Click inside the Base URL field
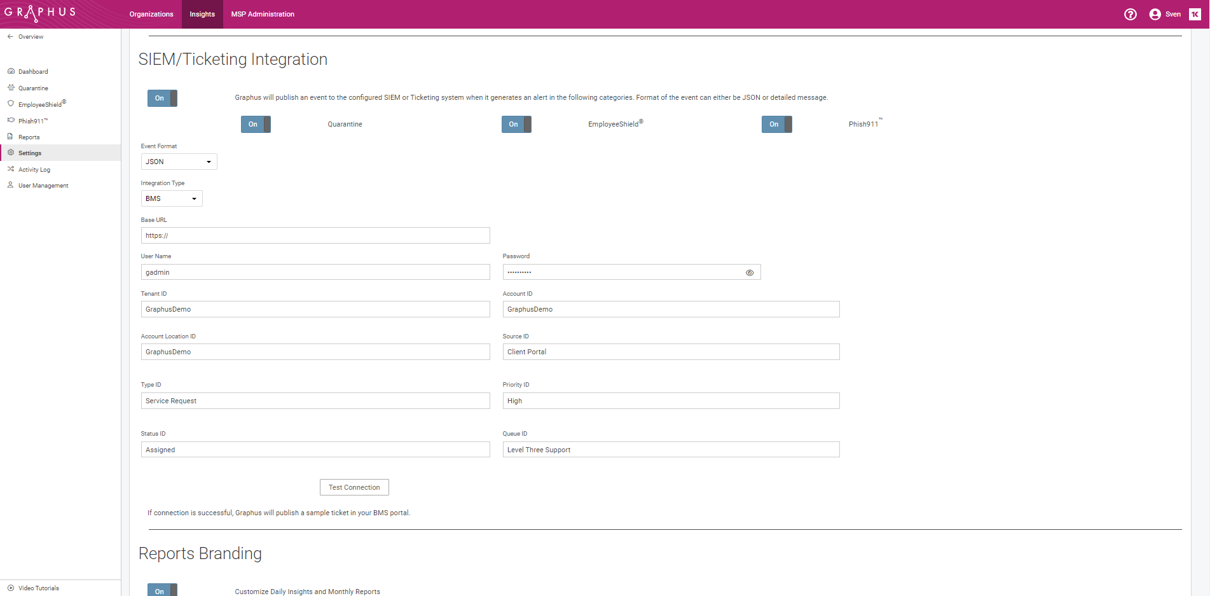This screenshot has width=1210, height=596. click(x=315, y=235)
